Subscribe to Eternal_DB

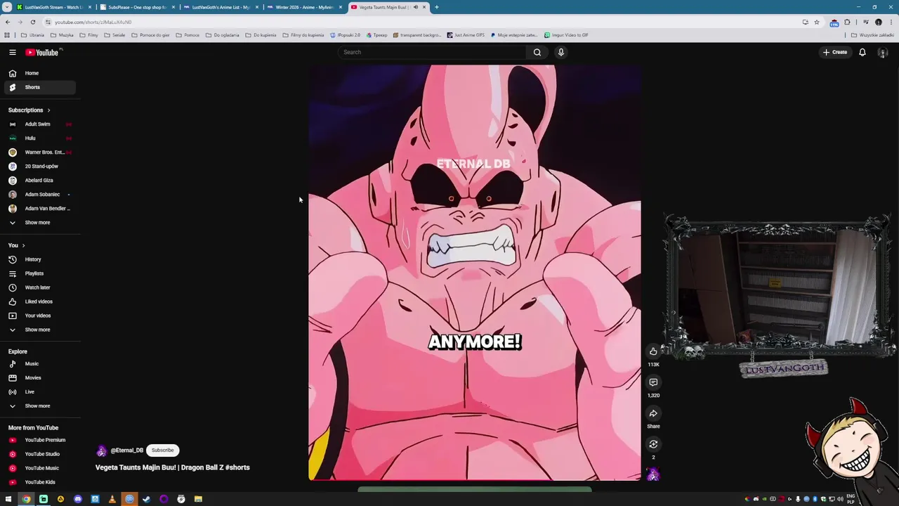[x=162, y=450]
